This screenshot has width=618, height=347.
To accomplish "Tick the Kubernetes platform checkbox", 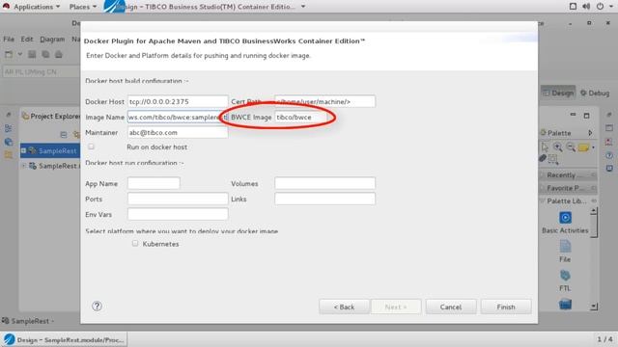I will click(135, 244).
